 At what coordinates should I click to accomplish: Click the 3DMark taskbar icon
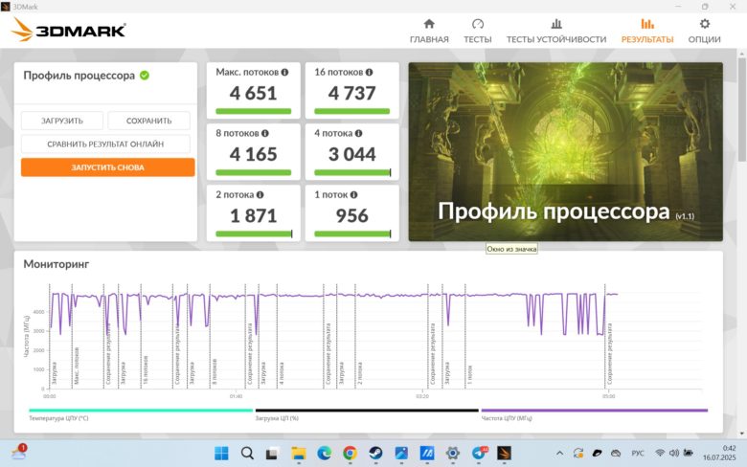[505, 454]
